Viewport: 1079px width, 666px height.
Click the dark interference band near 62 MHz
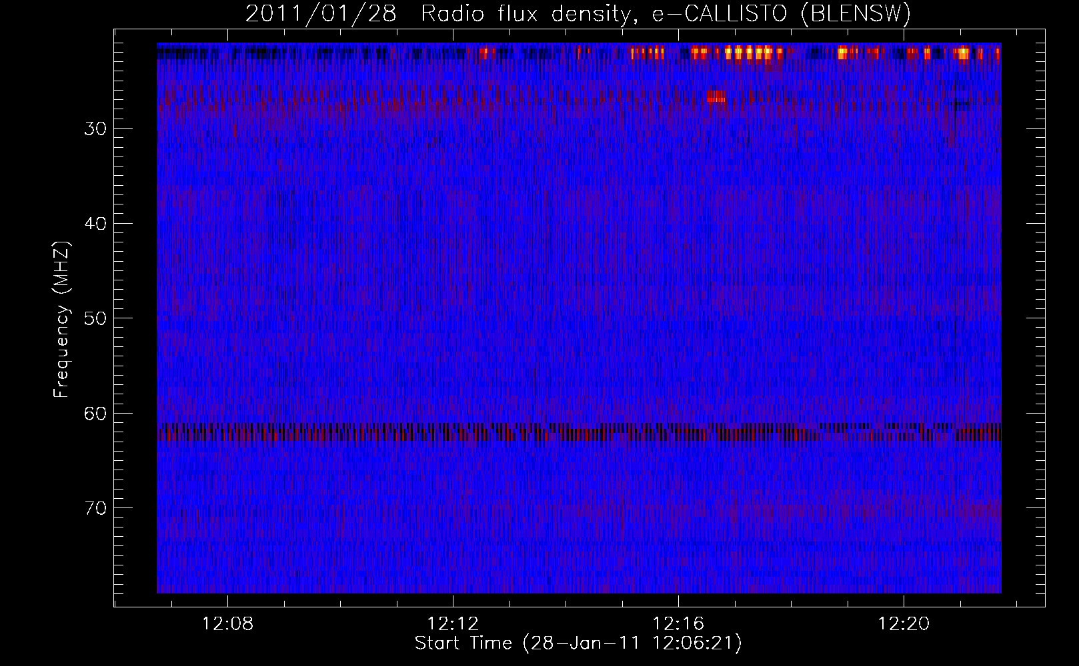pos(579,432)
